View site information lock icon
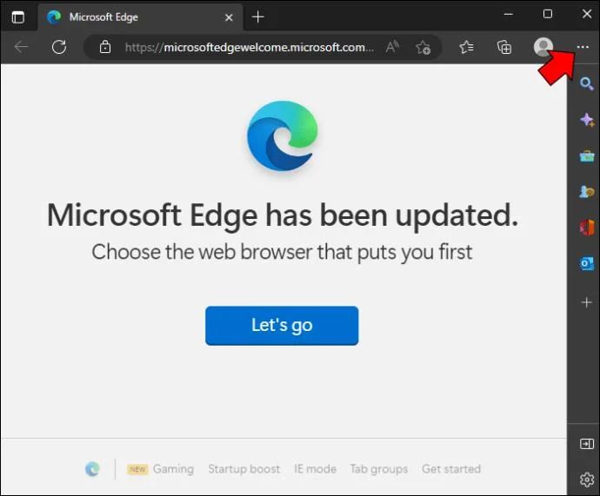Image resolution: width=600 pixels, height=496 pixels. click(105, 47)
